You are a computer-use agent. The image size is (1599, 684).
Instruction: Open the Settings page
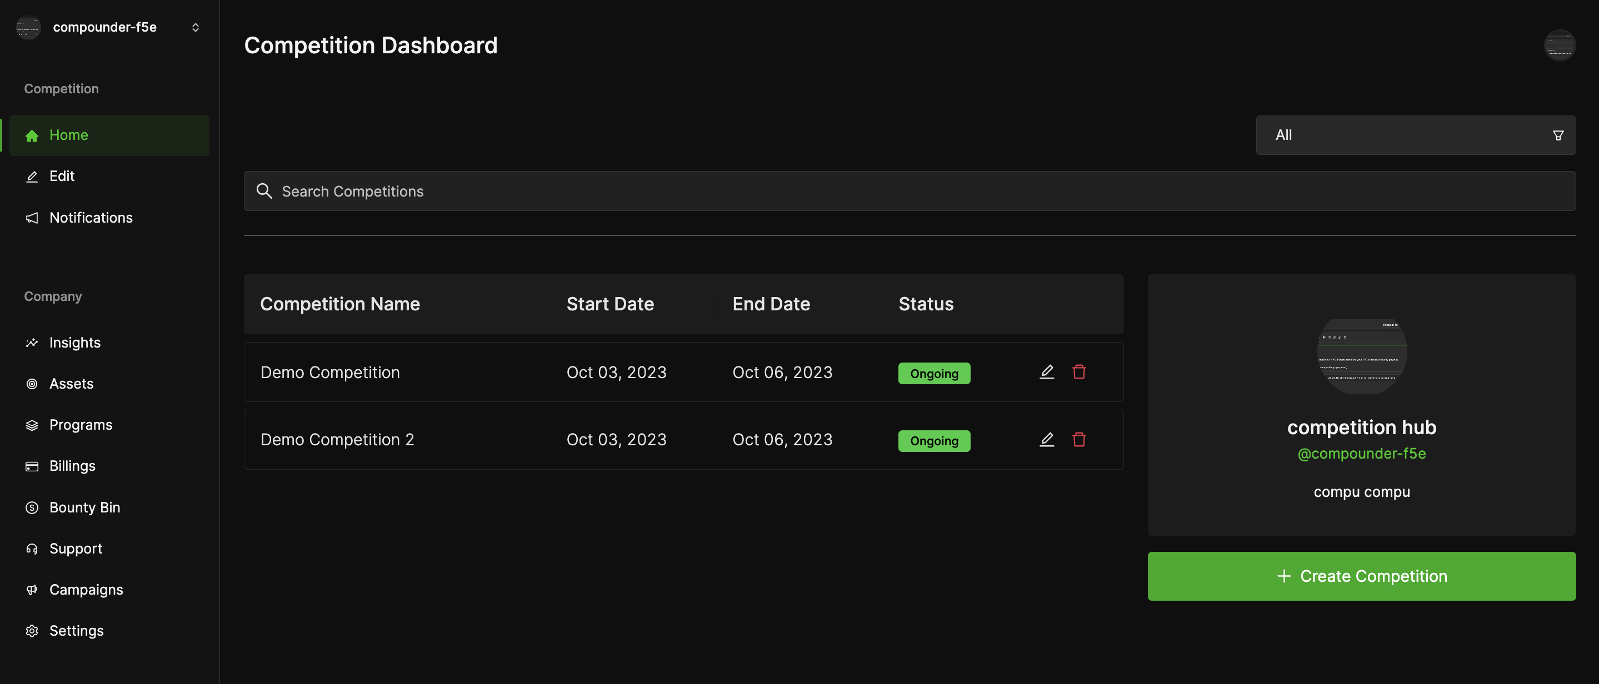point(76,631)
